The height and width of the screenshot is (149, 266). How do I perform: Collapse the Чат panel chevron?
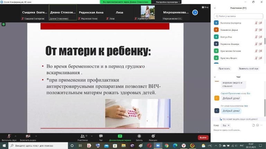(215, 77)
